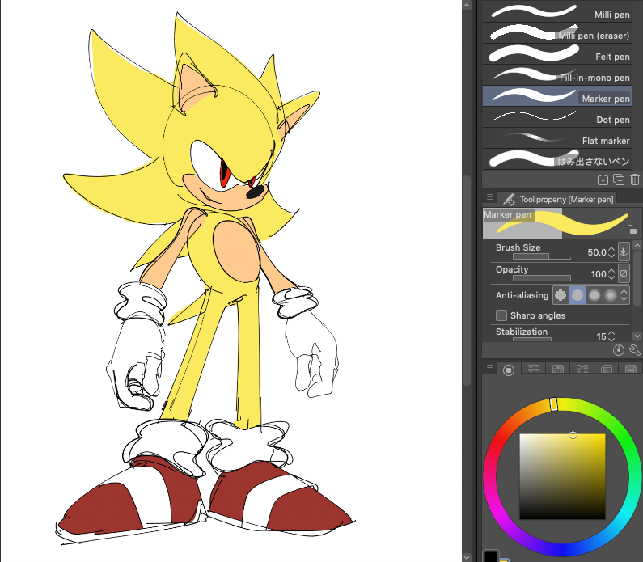Screen dimensions: 643x562
Task: Open the Opacity dynamics settings button
Action: click(624, 273)
